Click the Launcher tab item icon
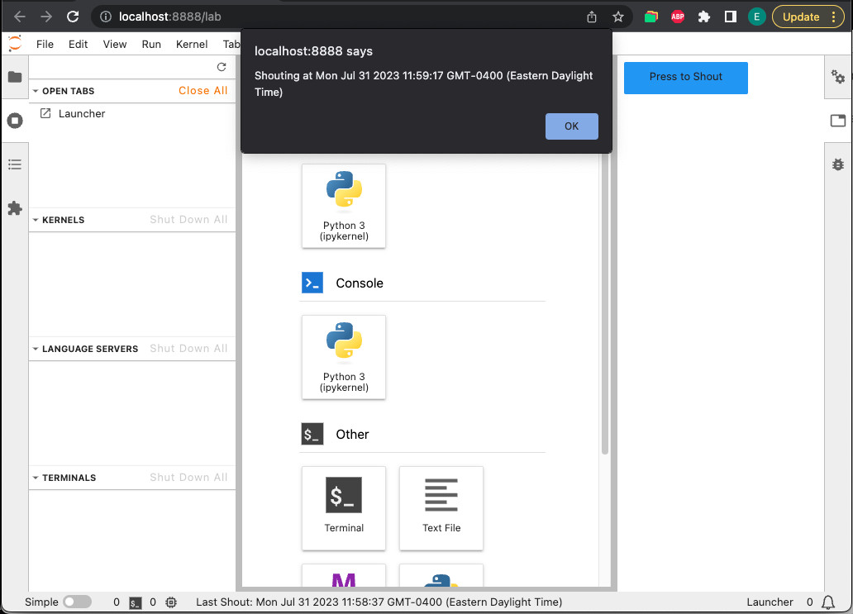 45,113
